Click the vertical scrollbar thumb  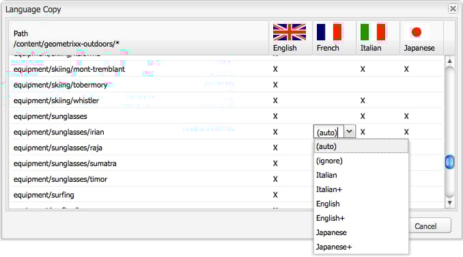449,162
